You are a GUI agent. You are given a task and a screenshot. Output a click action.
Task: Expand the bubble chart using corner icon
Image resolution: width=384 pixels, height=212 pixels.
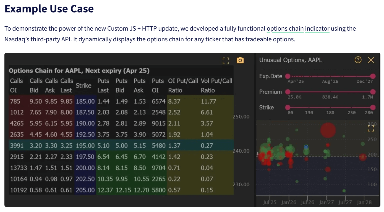tap(371, 128)
